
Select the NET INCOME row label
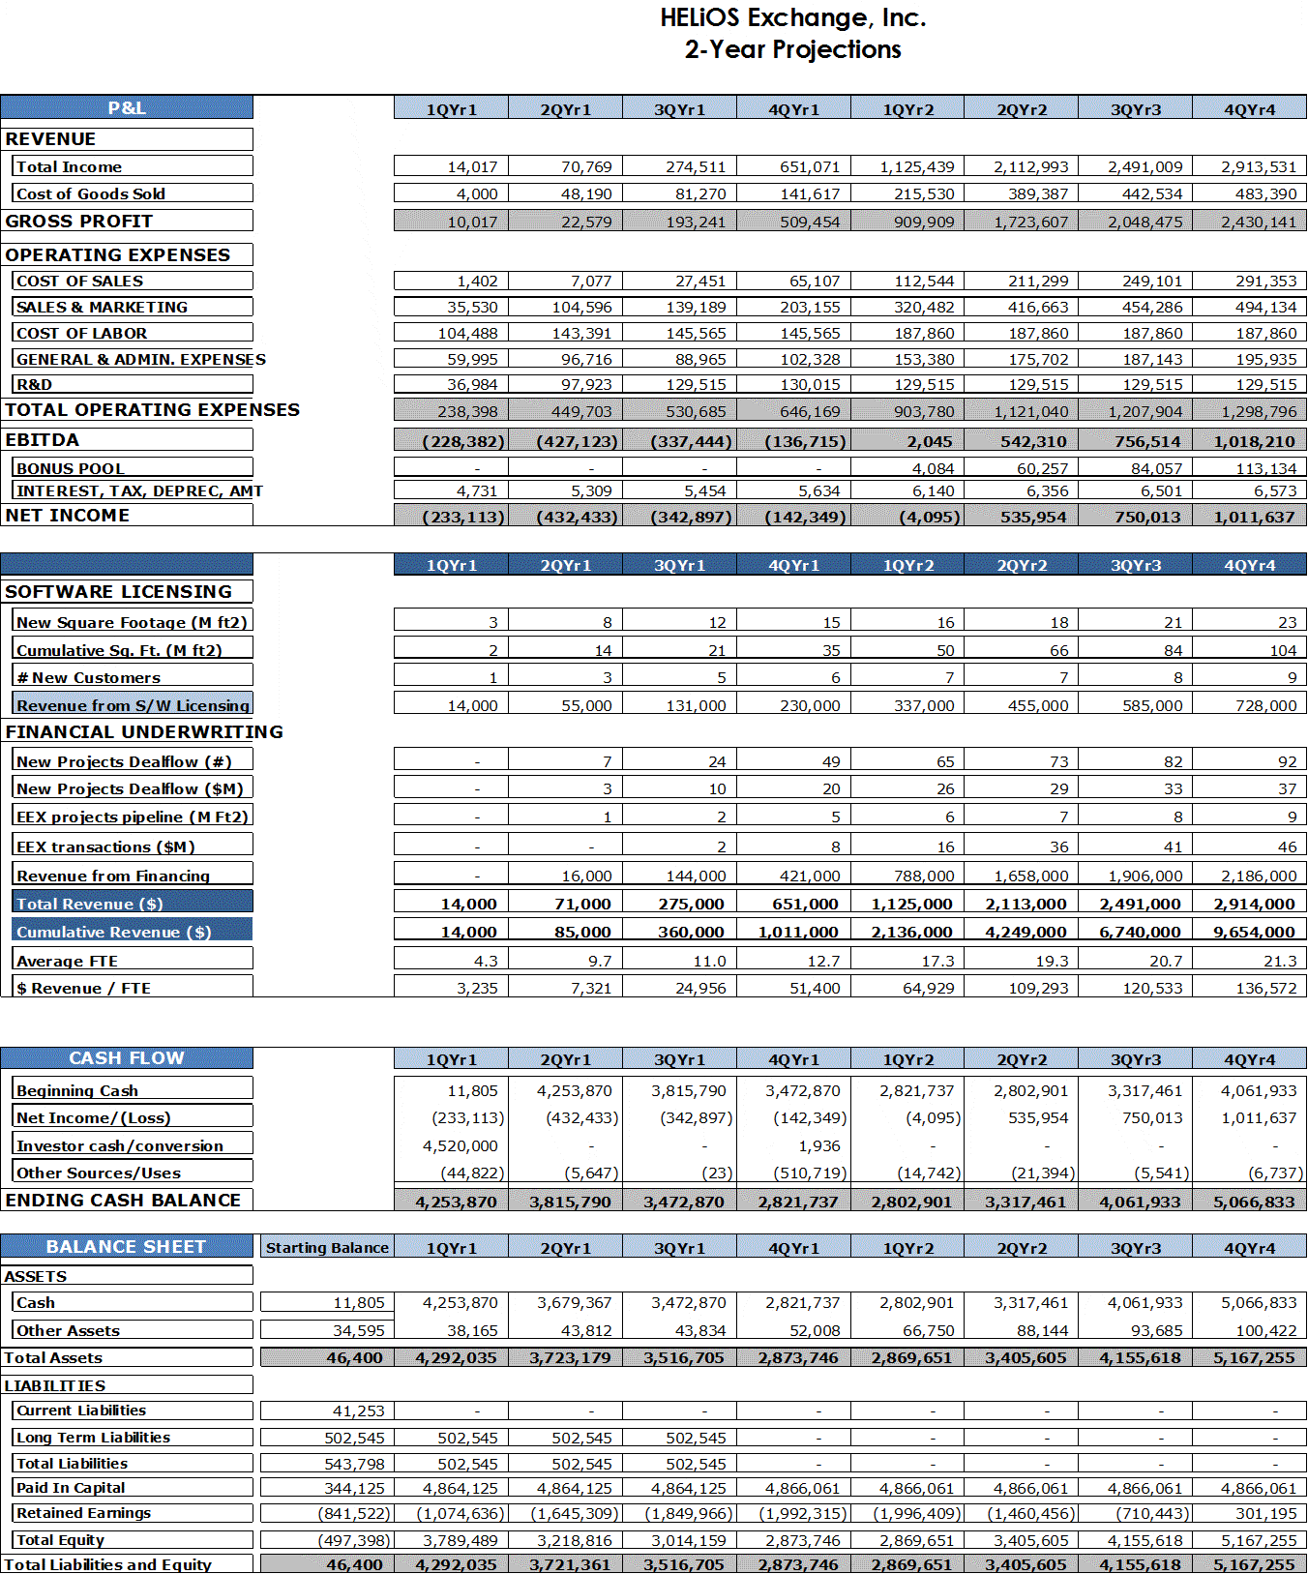click(68, 515)
